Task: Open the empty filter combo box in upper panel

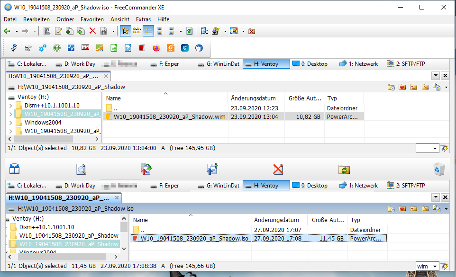Action: tap(427, 148)
